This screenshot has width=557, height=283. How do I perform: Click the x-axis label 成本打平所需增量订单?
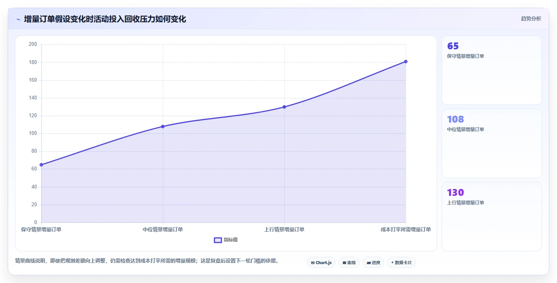[406, 229]
